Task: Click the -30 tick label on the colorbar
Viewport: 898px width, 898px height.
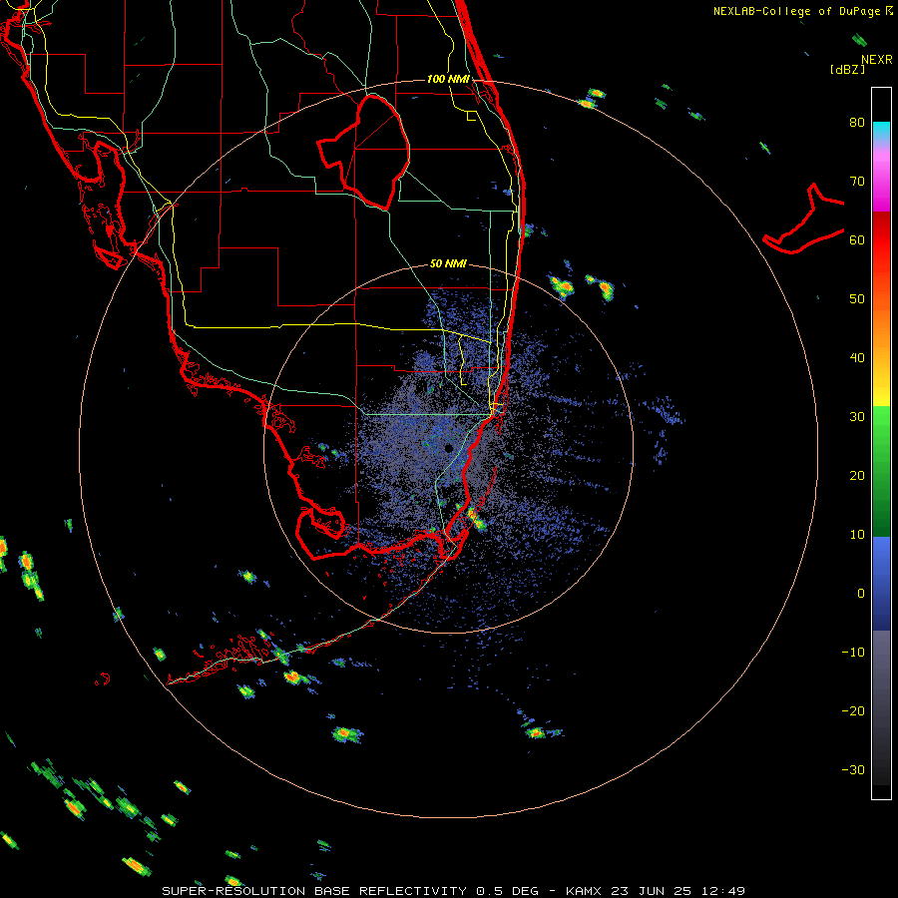Action: pos(853,770)
